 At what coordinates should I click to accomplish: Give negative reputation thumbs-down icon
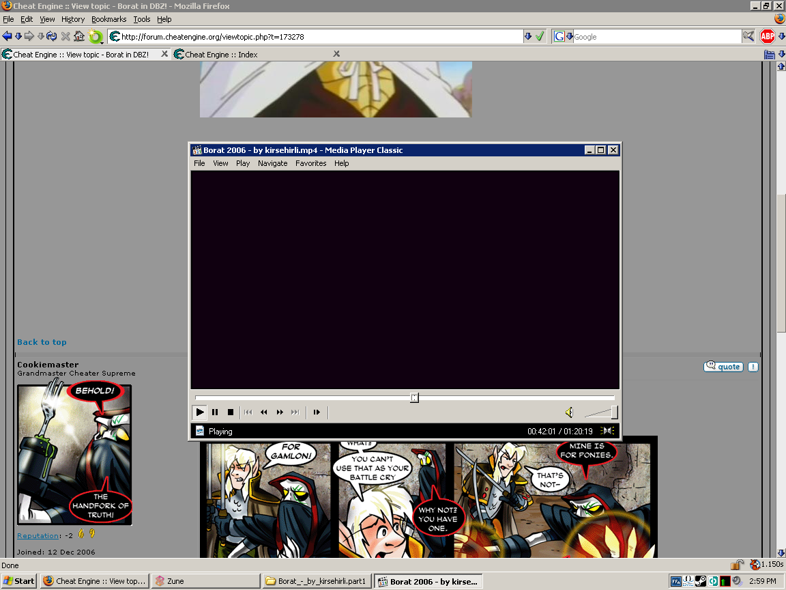92,534
